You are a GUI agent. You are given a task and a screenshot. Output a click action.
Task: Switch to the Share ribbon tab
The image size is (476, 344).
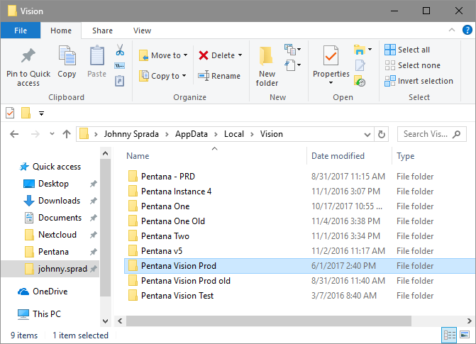click(102, 30)
